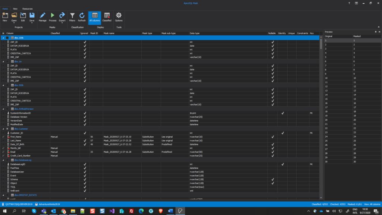This screenshot has width=382, height=215.
Task: Create a new project in ApexSQL Mask
Action: 5,18
